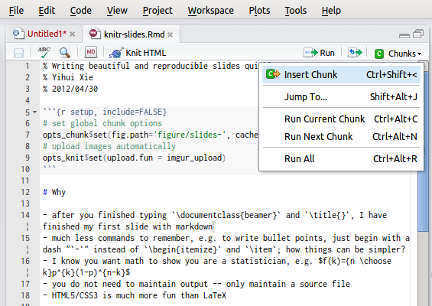
Task: Select Run Current Chunk
Action: (x=341, y=119)
